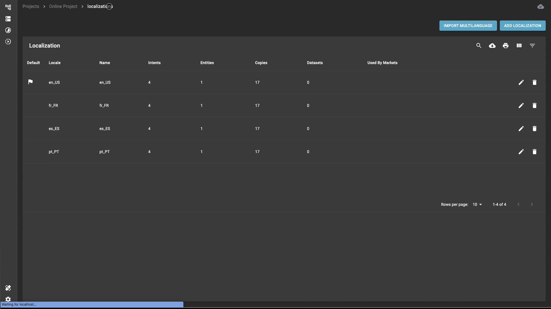Click the default flag on en_US row
The width and height of the screenshot is (551, 309).
pos(30,82)
